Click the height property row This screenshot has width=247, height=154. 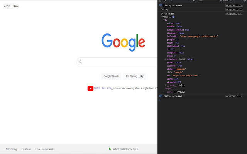click(x=173, y=43)
